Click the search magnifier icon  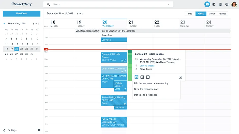(48, 4)
